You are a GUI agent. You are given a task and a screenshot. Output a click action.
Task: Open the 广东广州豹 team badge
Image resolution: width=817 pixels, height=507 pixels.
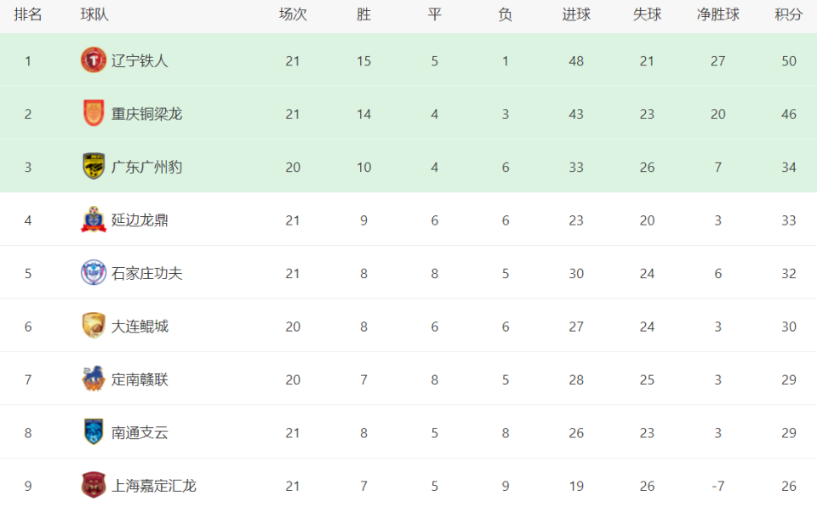tap(94, 166)
